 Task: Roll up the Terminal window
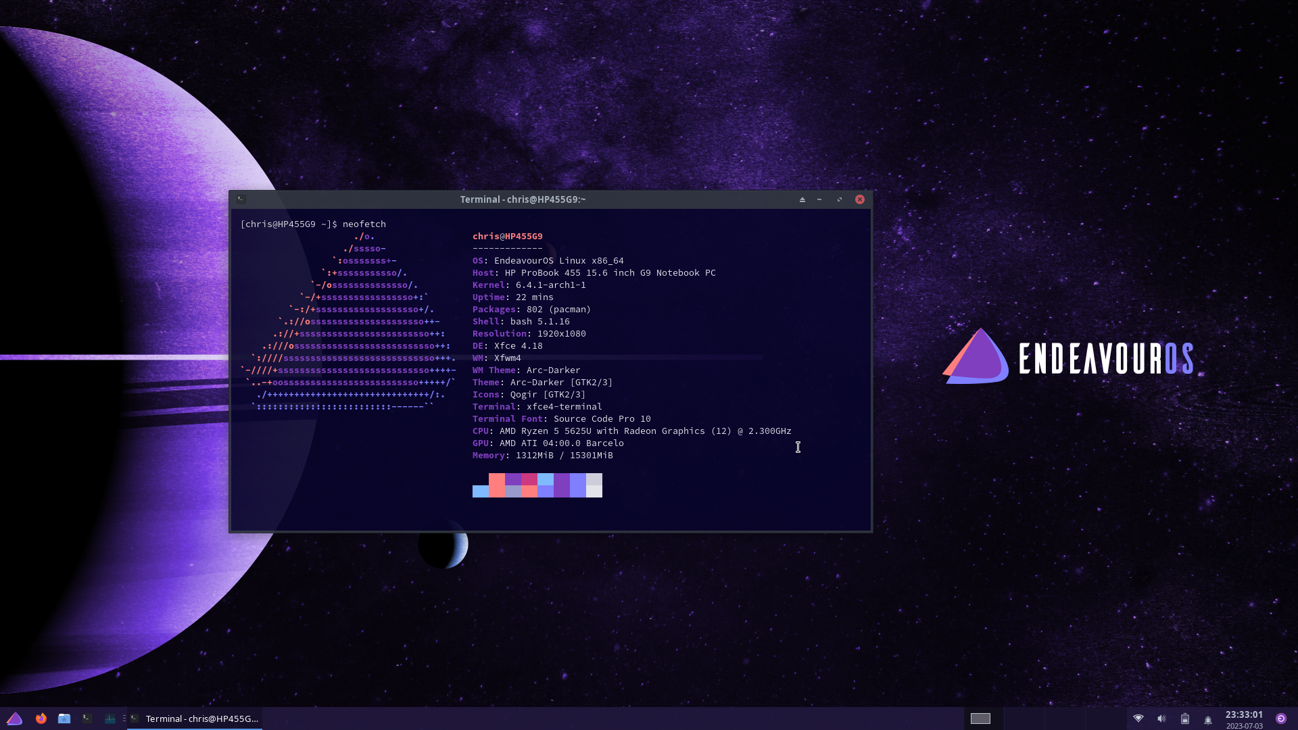pos(802,199)
